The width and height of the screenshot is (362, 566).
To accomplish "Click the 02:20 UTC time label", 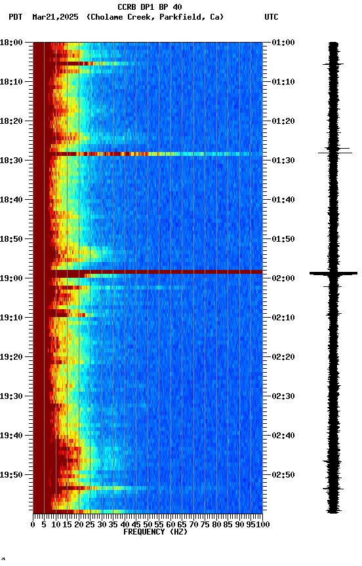I will click(283, 357).
